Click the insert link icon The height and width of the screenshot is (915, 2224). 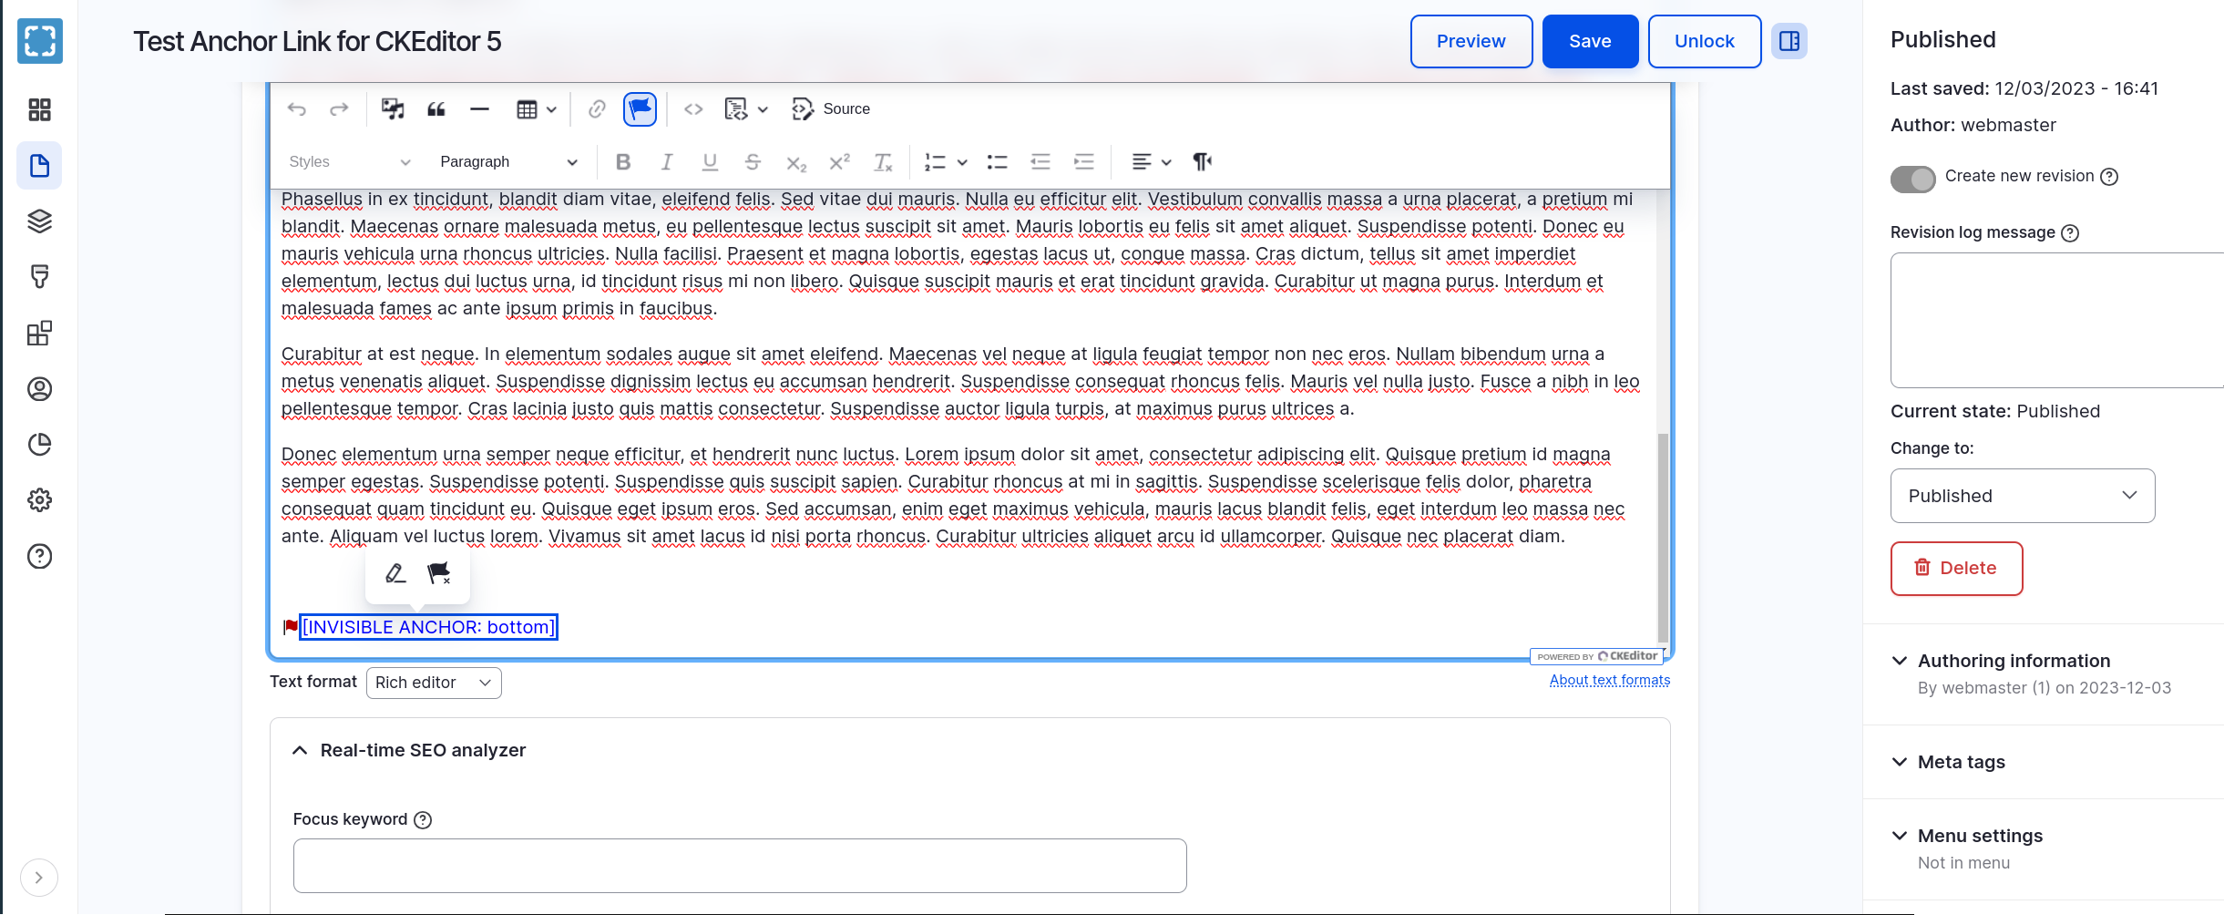[597, 109]
